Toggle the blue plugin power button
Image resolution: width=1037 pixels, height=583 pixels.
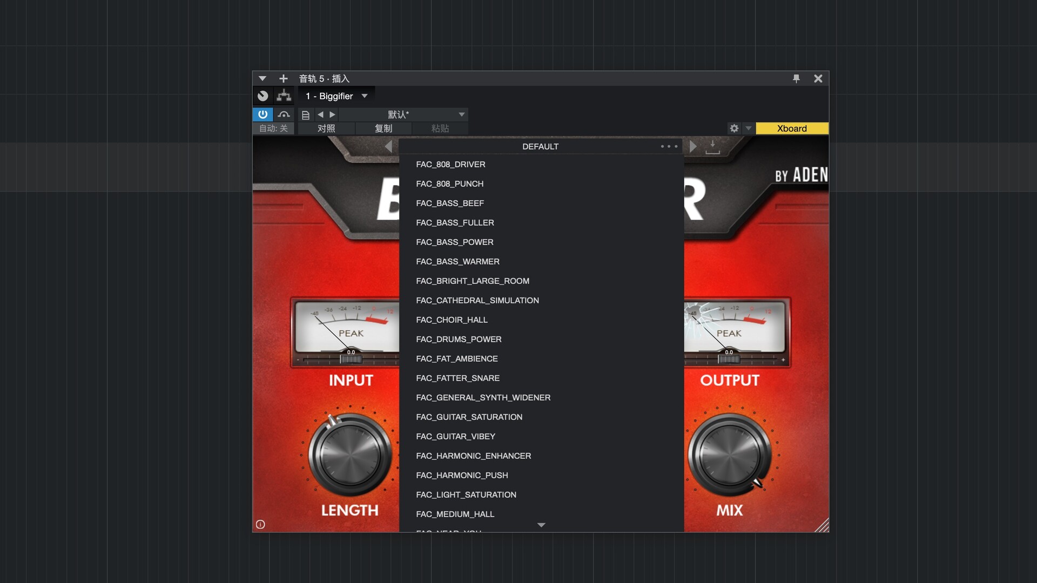262,114
